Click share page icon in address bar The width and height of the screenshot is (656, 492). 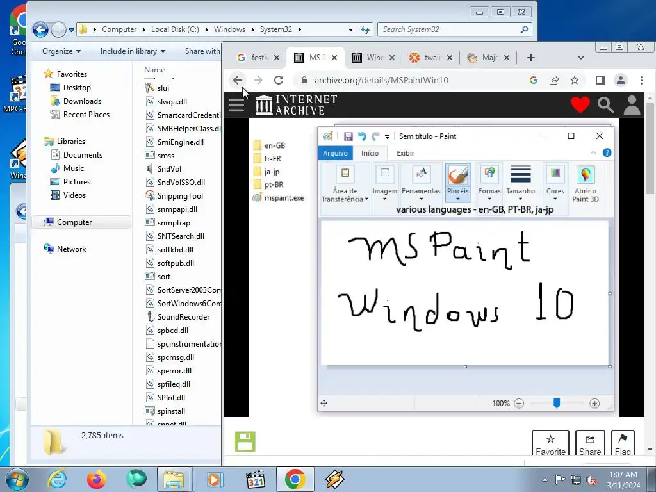(554, 80)
